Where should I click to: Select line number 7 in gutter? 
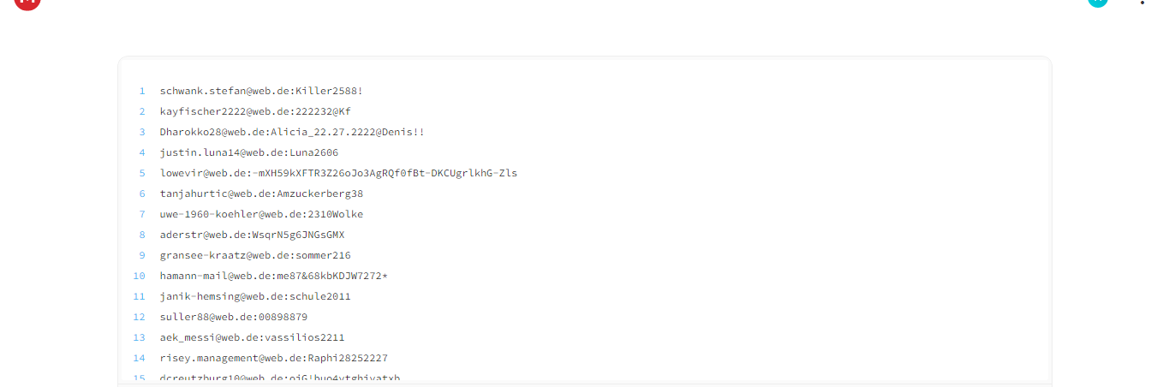point(142,214)
